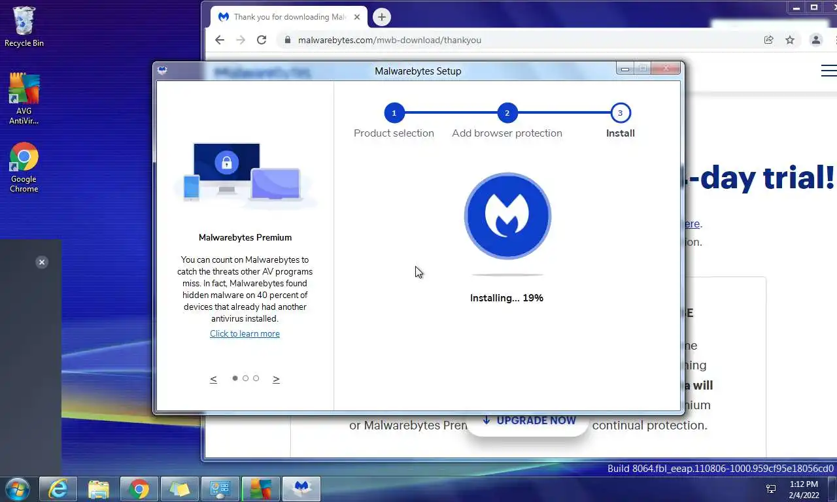Open Internet Explorer from the taskbar
This screenshot has width=837, height=502.
[58, 489]
